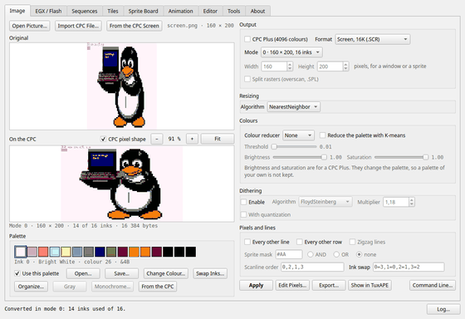Click the zoom in plus button
Viewport: 465px width, 319px height.
click(x=192, y=139)
